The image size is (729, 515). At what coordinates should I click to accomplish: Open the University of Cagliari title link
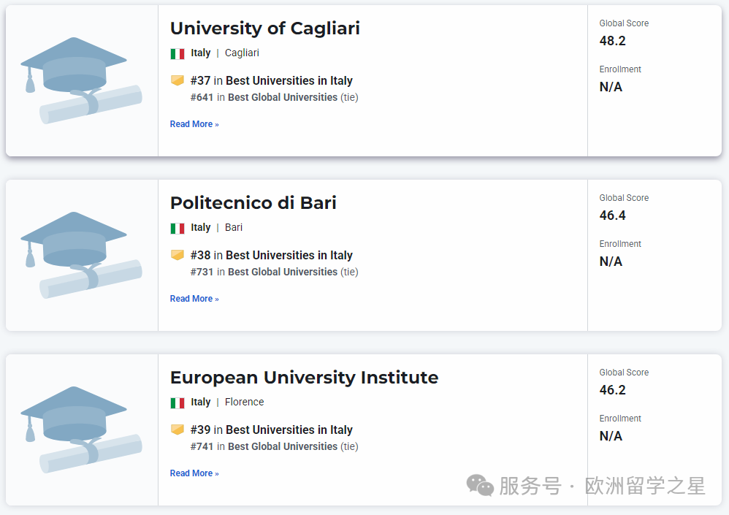coord(264,28)
